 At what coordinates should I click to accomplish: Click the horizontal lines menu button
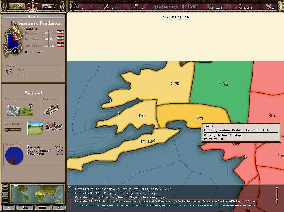(x=43, y=207)
